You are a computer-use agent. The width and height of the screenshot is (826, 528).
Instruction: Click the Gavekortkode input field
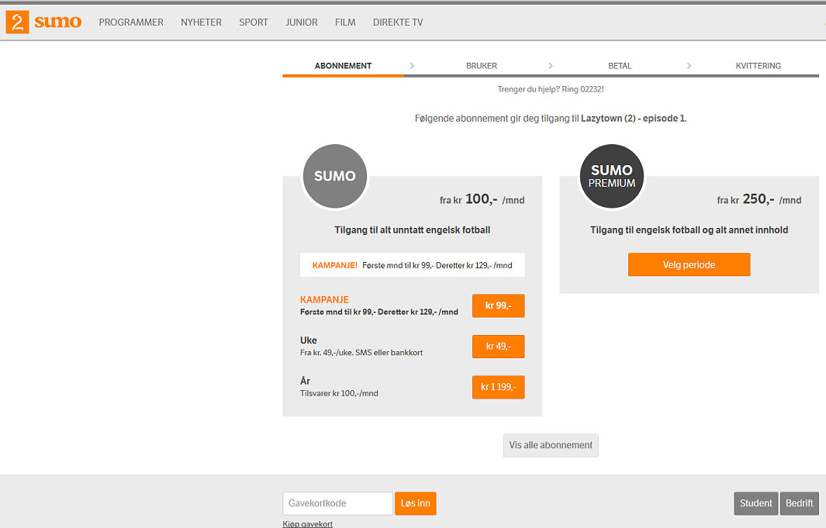[337, 503]
